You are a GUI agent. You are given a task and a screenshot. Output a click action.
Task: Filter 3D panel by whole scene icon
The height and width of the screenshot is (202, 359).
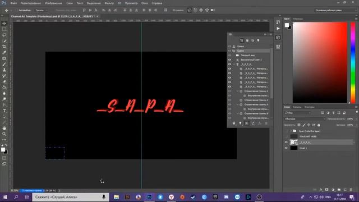[242, 40]
